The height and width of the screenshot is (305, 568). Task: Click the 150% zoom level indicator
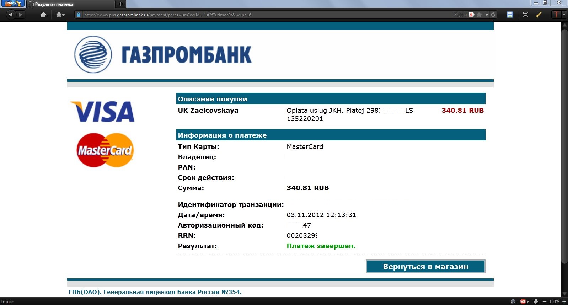(554, 301)
